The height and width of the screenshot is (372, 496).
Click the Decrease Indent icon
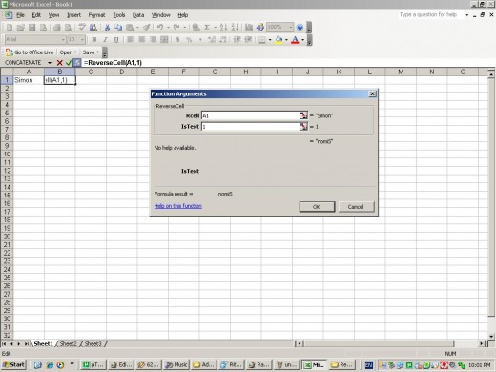pos(237,40)
